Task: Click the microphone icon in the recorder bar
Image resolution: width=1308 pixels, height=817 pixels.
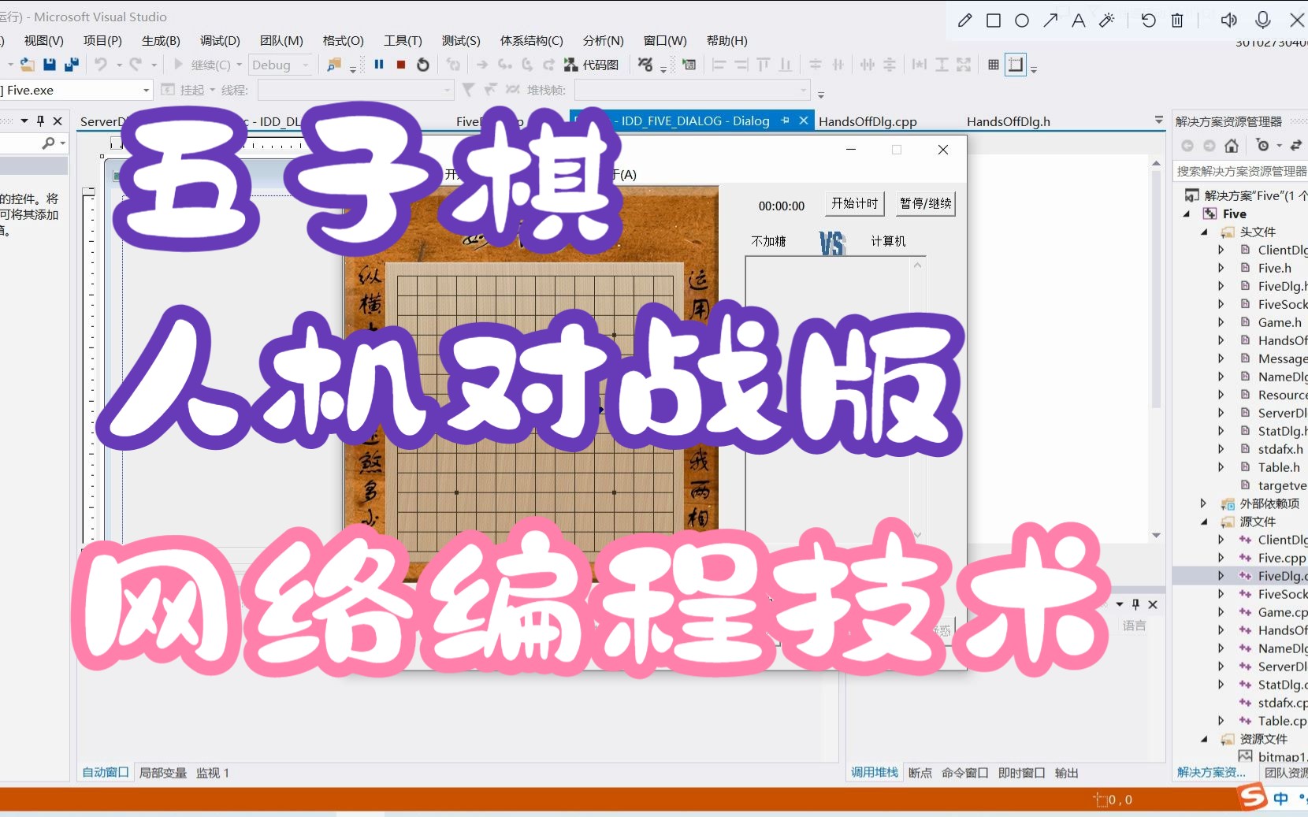Action: pyautogui.click(x=1262, y=20)
